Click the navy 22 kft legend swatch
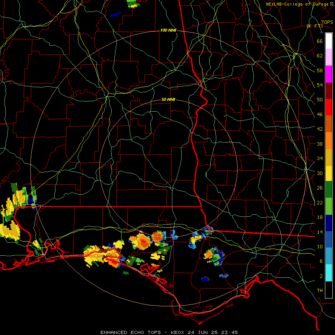Image resolution: width=335 pixels, height=335 pixels. 329,223
